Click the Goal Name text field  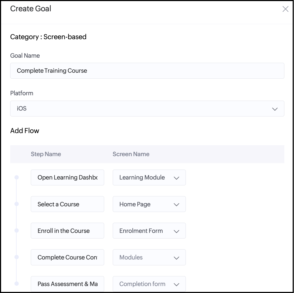click(x=147, y=71)
